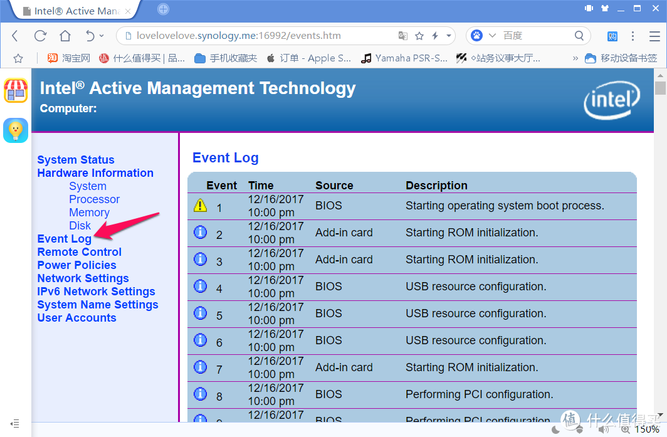Open the 淘宝网 bookmark
Viewport: 667px width, 437px height.
pos(69,58)
